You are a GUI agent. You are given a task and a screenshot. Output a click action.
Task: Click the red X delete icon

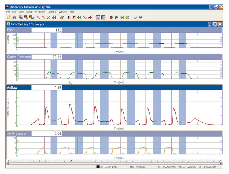click(48, 17)
